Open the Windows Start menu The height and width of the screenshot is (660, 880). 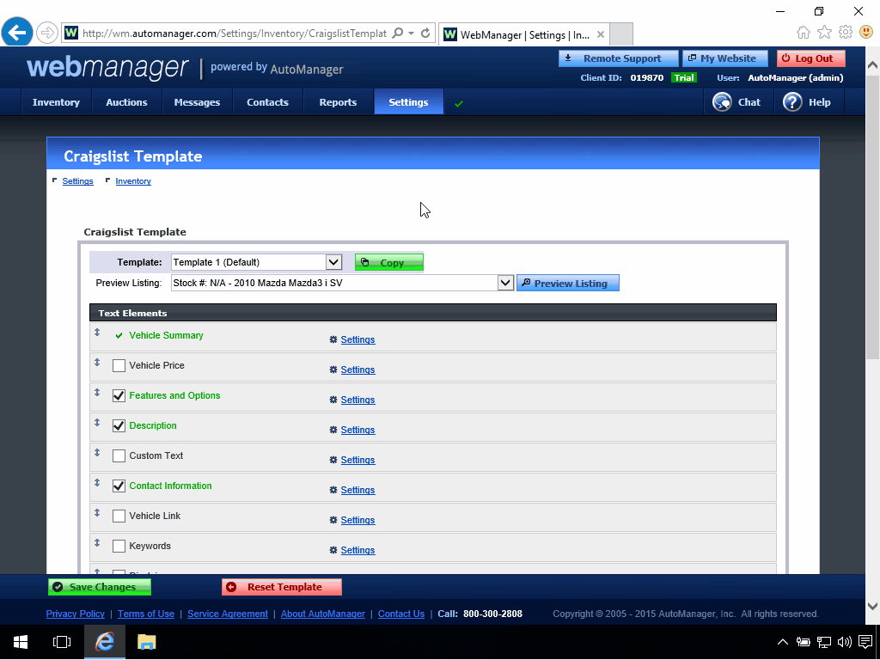[x=21, y=642]
